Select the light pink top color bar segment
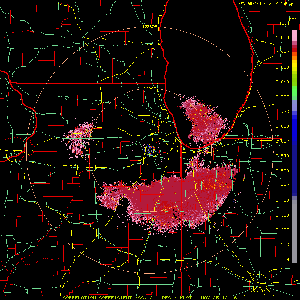The width and height of the screenshot is (300, 300). tap(294, 35)
